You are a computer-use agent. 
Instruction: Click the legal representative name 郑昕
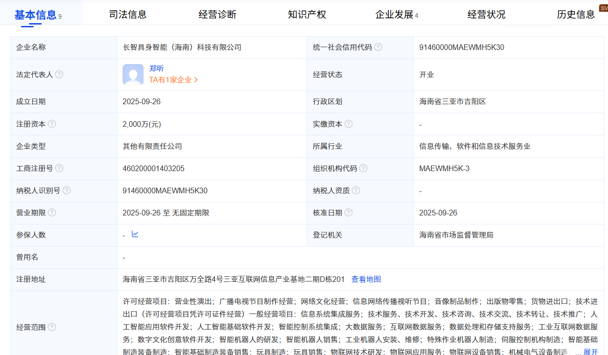156,68
